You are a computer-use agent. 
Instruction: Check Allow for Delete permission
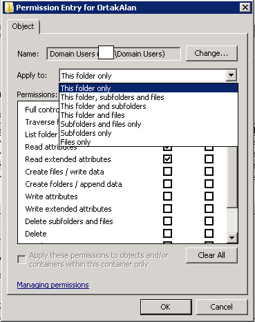tap(167, 234)
